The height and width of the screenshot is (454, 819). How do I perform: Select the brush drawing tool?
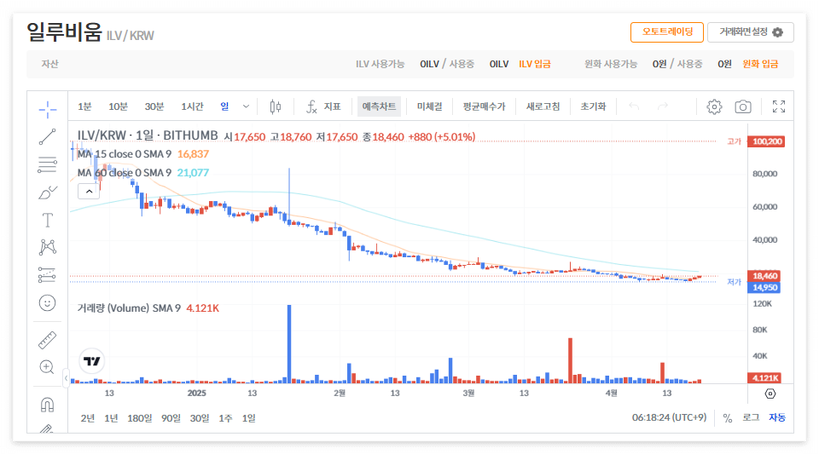[x=48, y=193]
